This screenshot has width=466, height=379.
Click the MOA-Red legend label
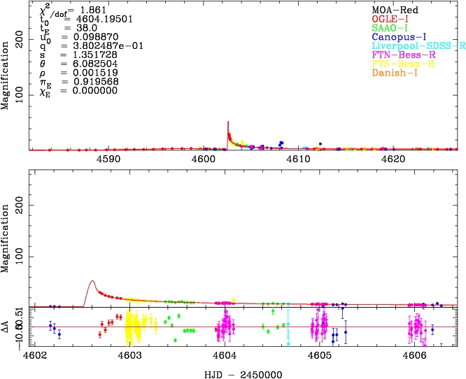click(x=395, y=10)
